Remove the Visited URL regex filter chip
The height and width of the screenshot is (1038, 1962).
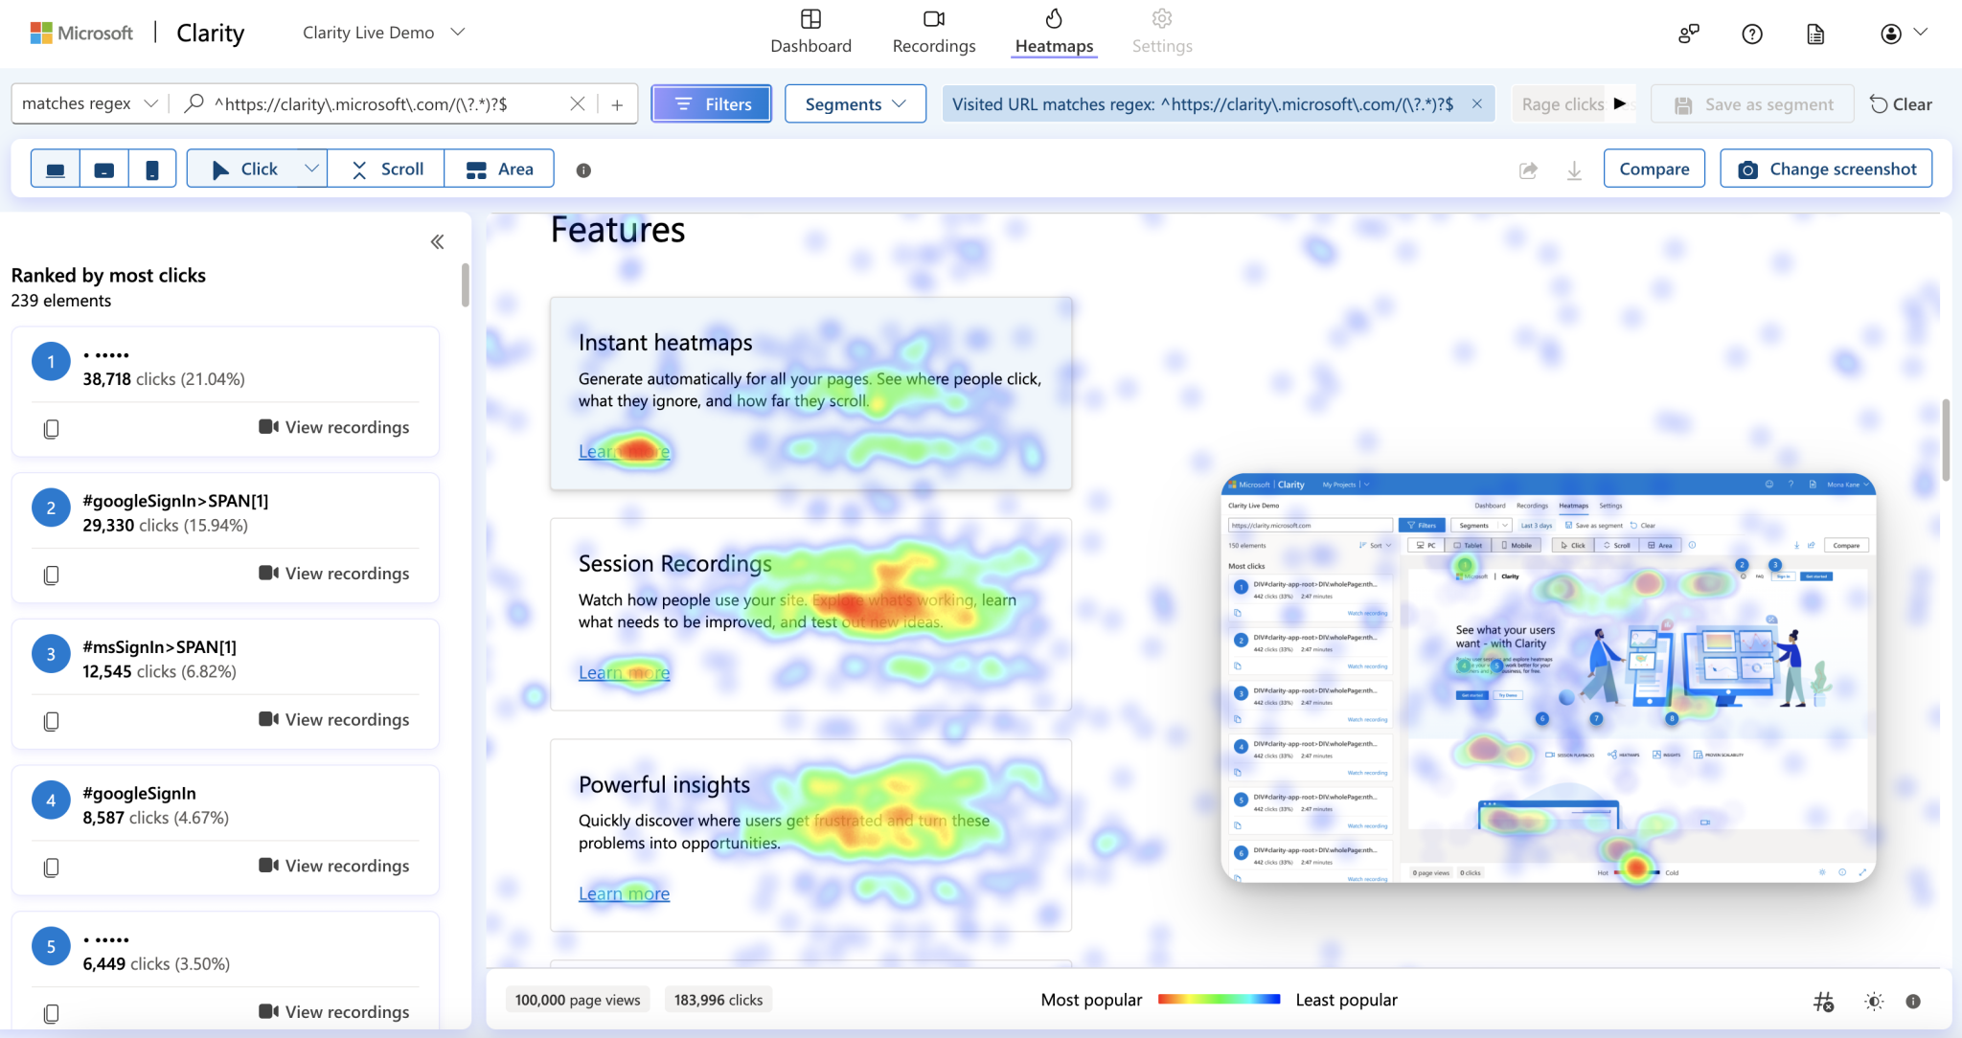[1476, 103]
